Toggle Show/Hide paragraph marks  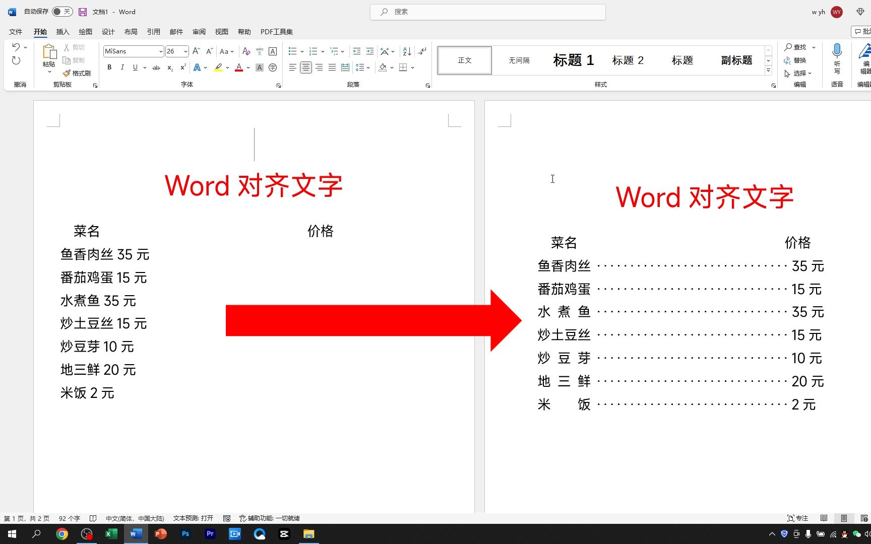pos(421,51)
